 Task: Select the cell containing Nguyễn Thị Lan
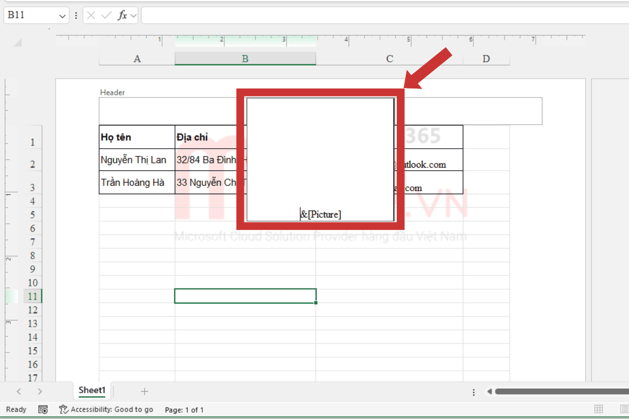[134, 160]
